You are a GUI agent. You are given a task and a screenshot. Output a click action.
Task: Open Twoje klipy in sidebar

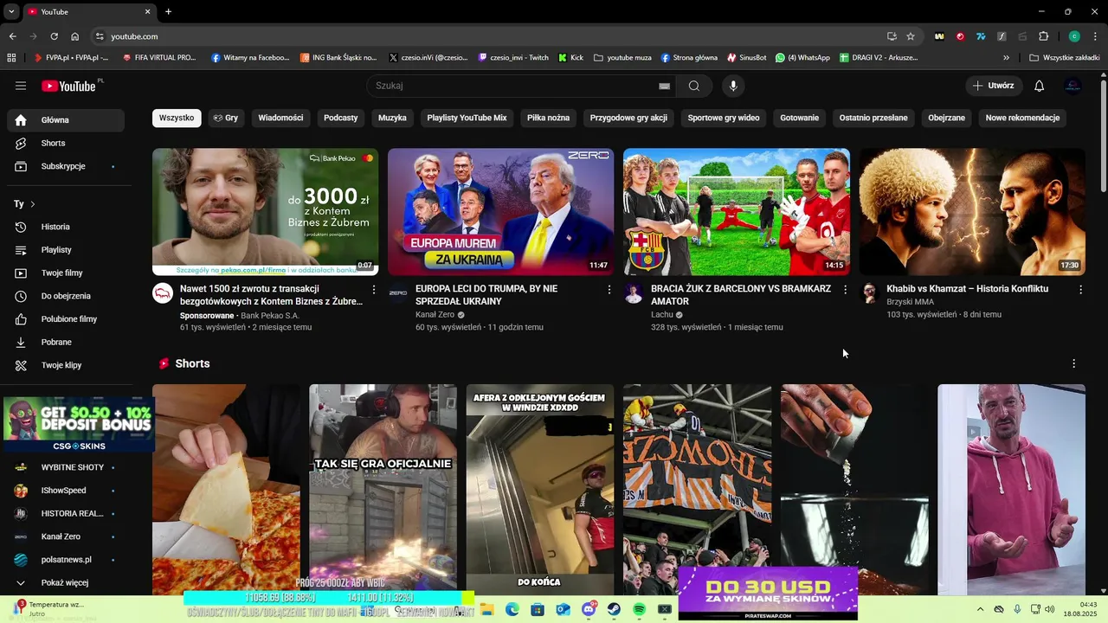(x=66, y=365)
